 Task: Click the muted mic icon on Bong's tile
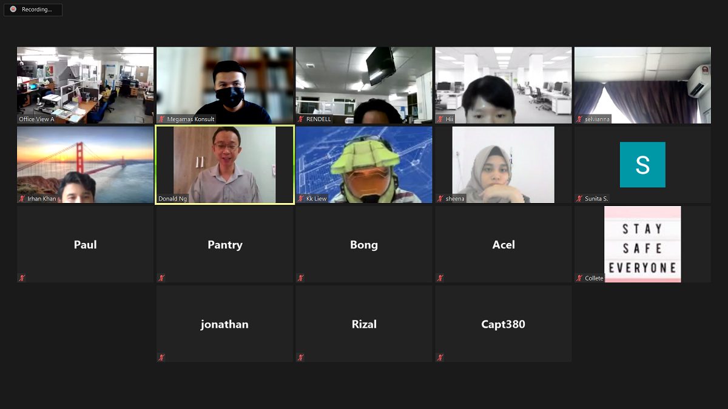(301, 278)
